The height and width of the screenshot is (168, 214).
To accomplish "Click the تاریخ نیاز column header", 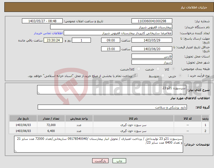I will click(x=23, y=118).
